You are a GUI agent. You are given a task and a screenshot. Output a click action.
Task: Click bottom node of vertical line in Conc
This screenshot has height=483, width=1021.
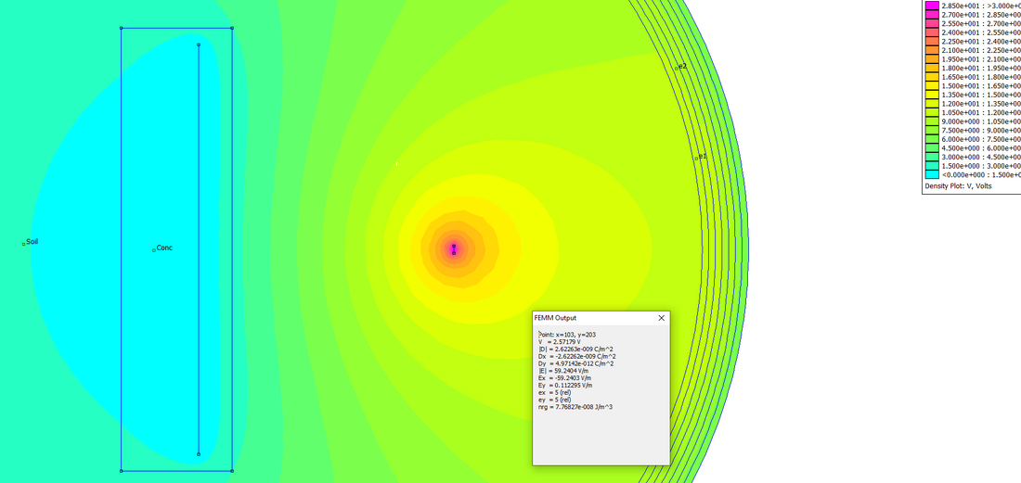(x=199, y=454)
